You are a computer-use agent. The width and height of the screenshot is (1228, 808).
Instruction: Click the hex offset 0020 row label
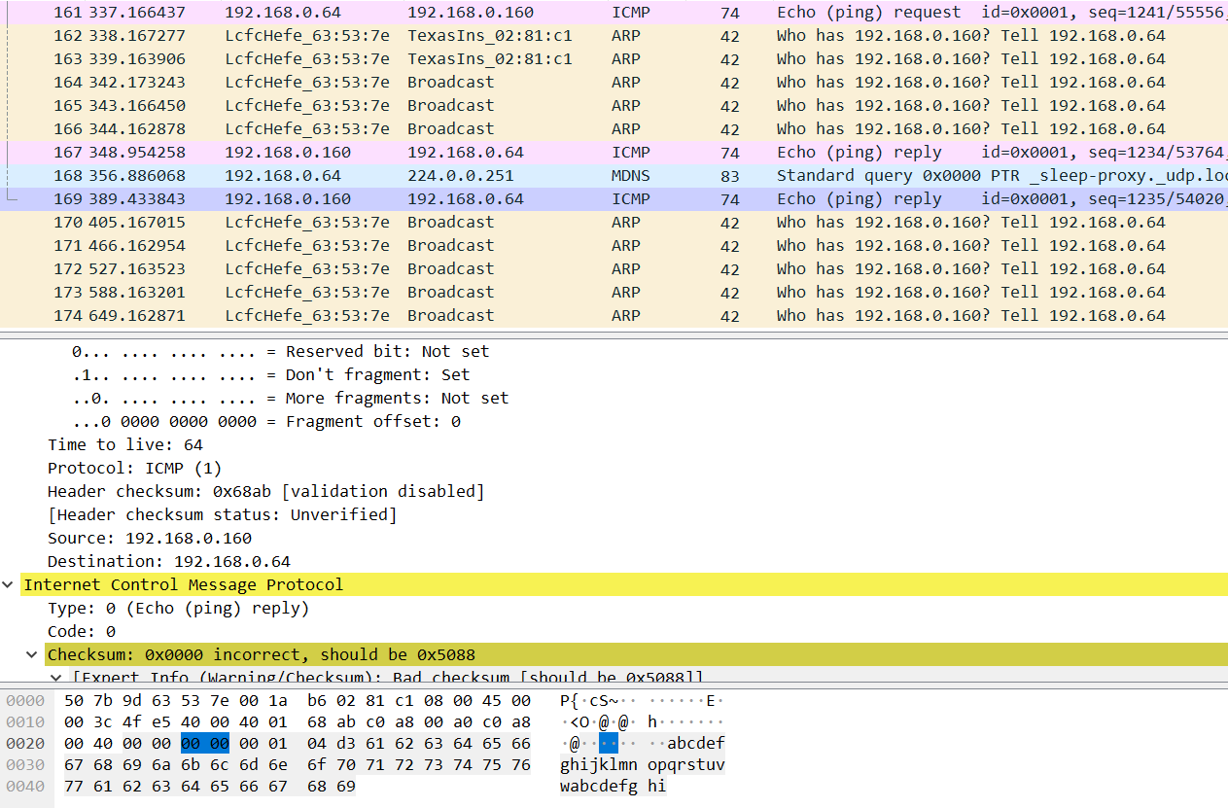point(25,743)
